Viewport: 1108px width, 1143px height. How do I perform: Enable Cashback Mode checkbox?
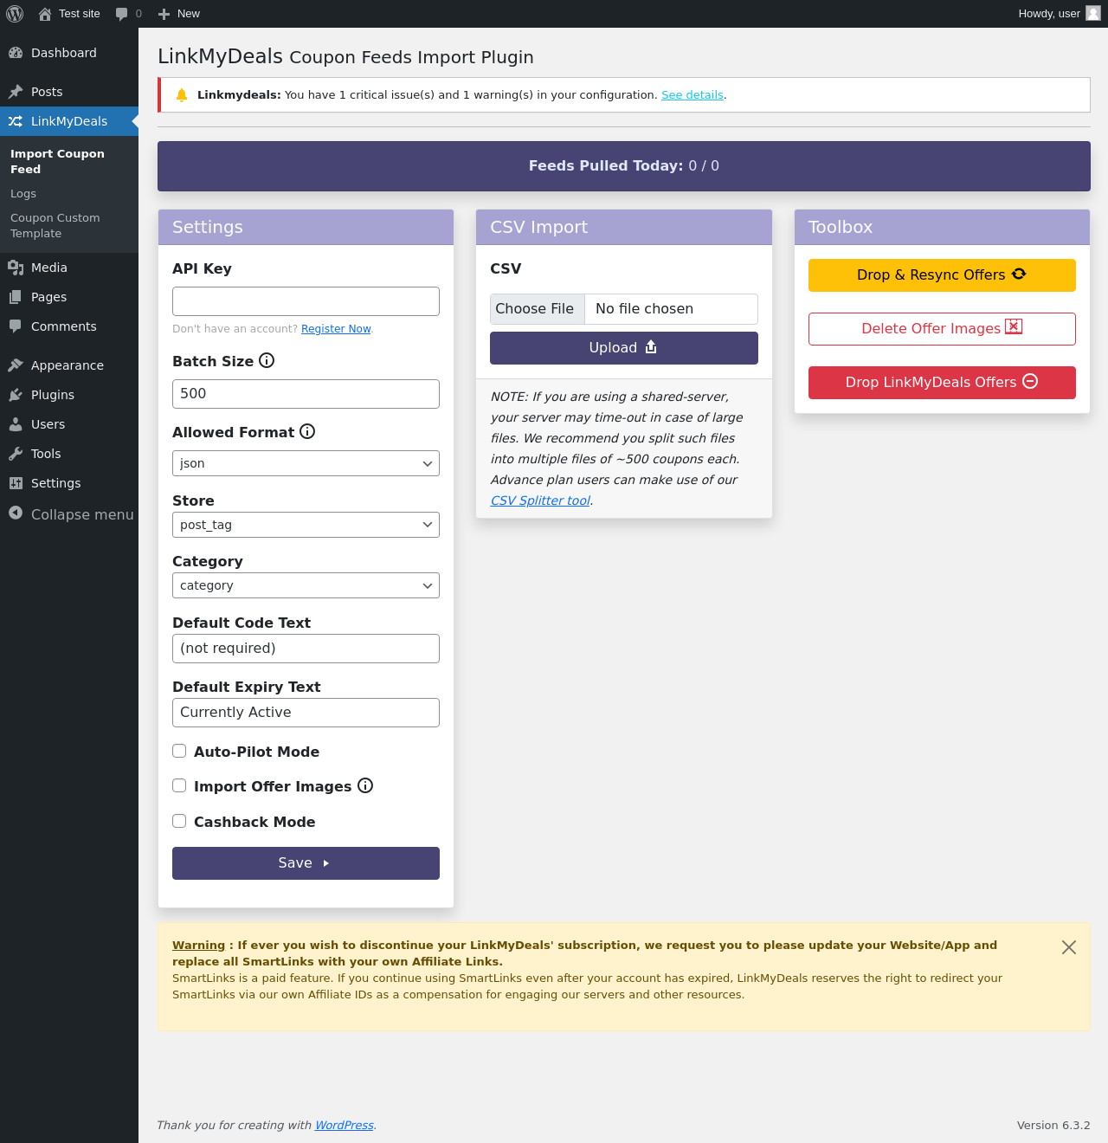179,821
